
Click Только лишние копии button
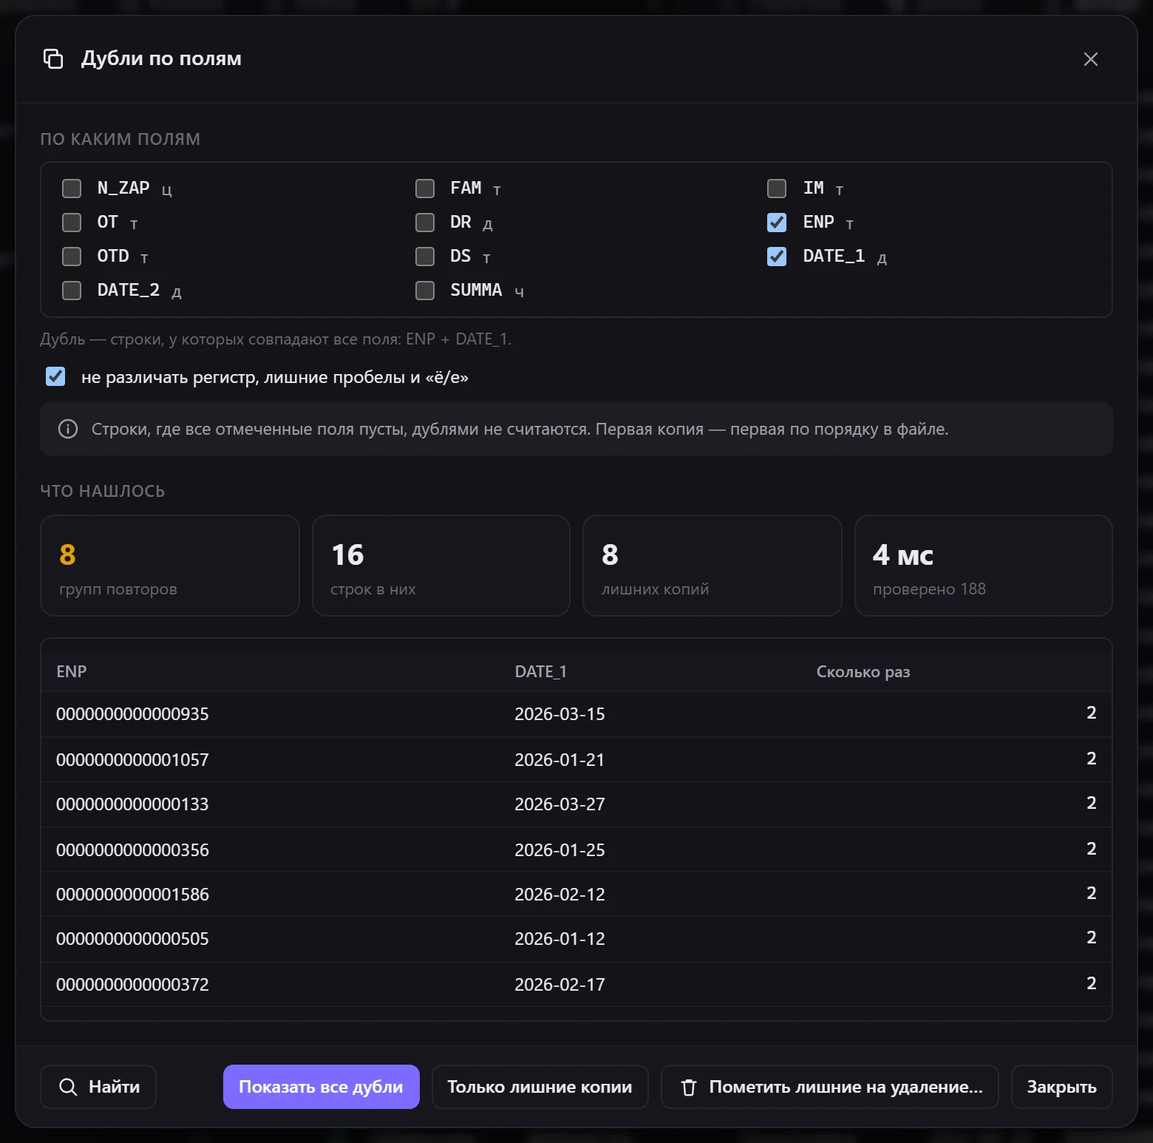point(540,1087)
